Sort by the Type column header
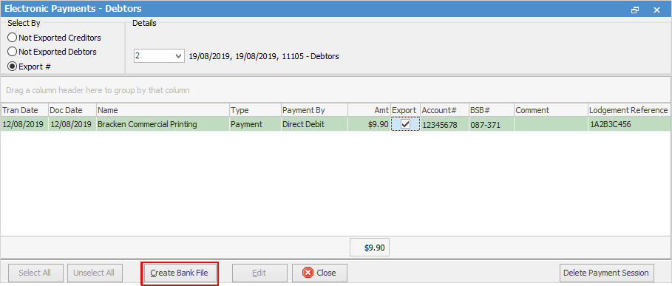The width and height of the screenshot is (672, 286). point(255,110)
